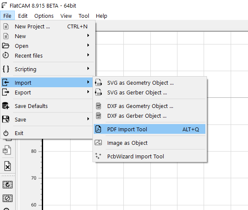Click ruler value 80
Viewport: 248px width, 210px height.
[x=33, y=151]
